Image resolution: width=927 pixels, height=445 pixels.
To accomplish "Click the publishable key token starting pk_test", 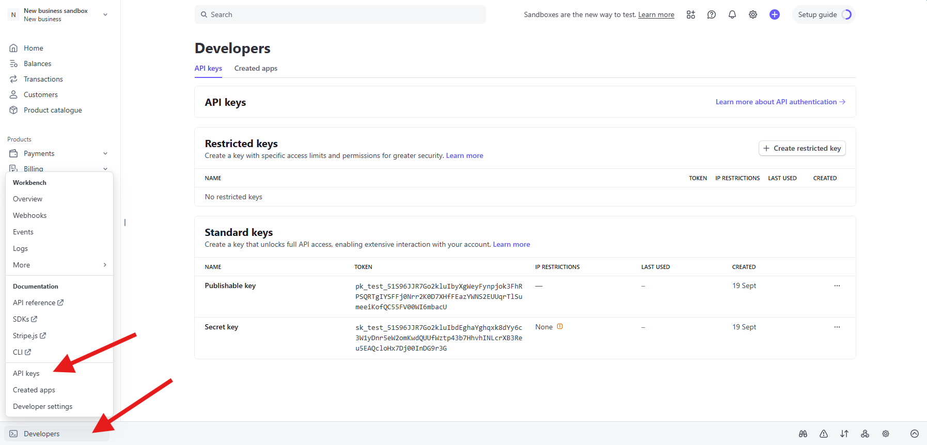I will [x=439, y=296].
